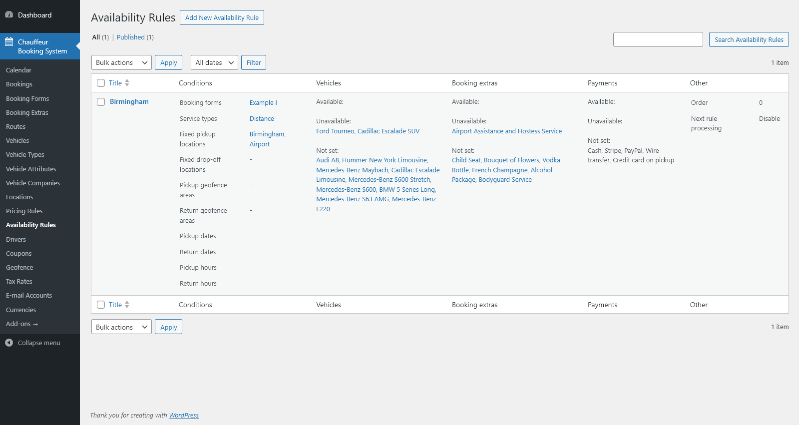Tick the Birmingham rule checkbox
This screenshot has width=799, height=425.
click(x=101, y=102)
